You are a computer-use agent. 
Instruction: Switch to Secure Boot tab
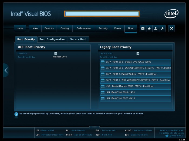(78, 39)
